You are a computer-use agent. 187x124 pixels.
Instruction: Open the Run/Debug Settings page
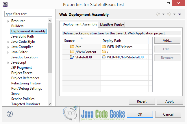(27, 88)
